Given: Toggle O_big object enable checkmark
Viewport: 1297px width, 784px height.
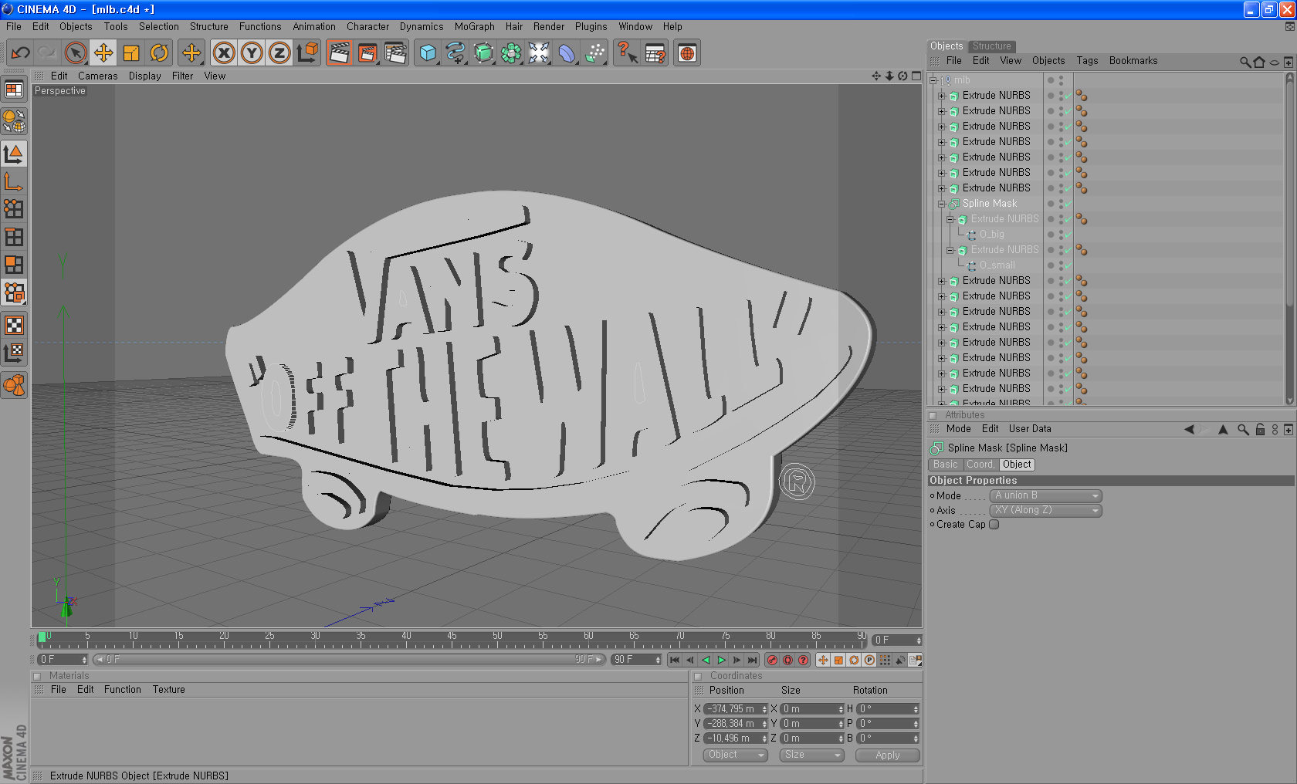Looking at the screenshot, I should coord(1068,235).
